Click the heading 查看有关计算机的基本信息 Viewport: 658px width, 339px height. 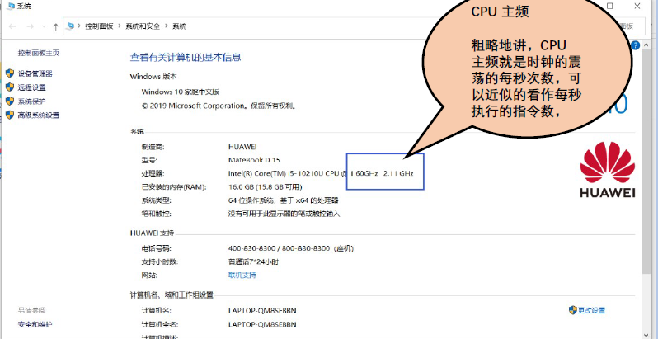(x=186, y=58)
